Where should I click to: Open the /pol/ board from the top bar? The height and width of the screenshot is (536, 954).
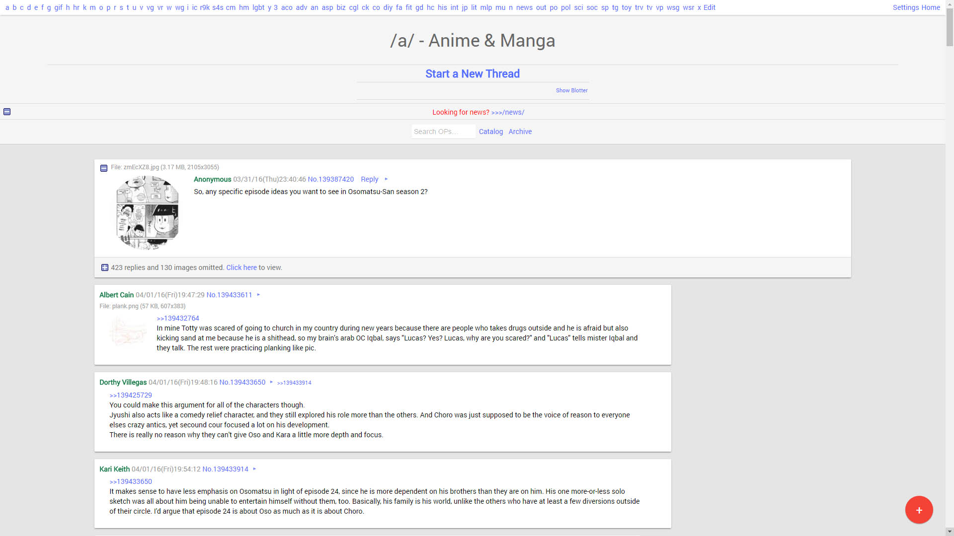click(565, 7)
